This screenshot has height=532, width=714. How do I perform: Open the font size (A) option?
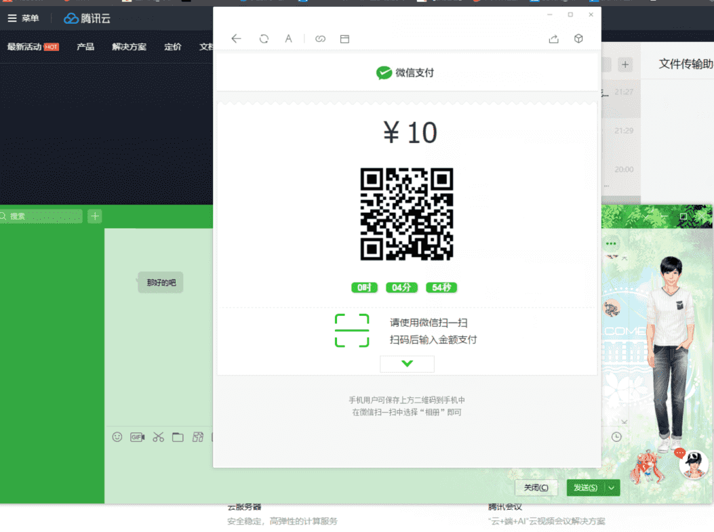(288, 39)
